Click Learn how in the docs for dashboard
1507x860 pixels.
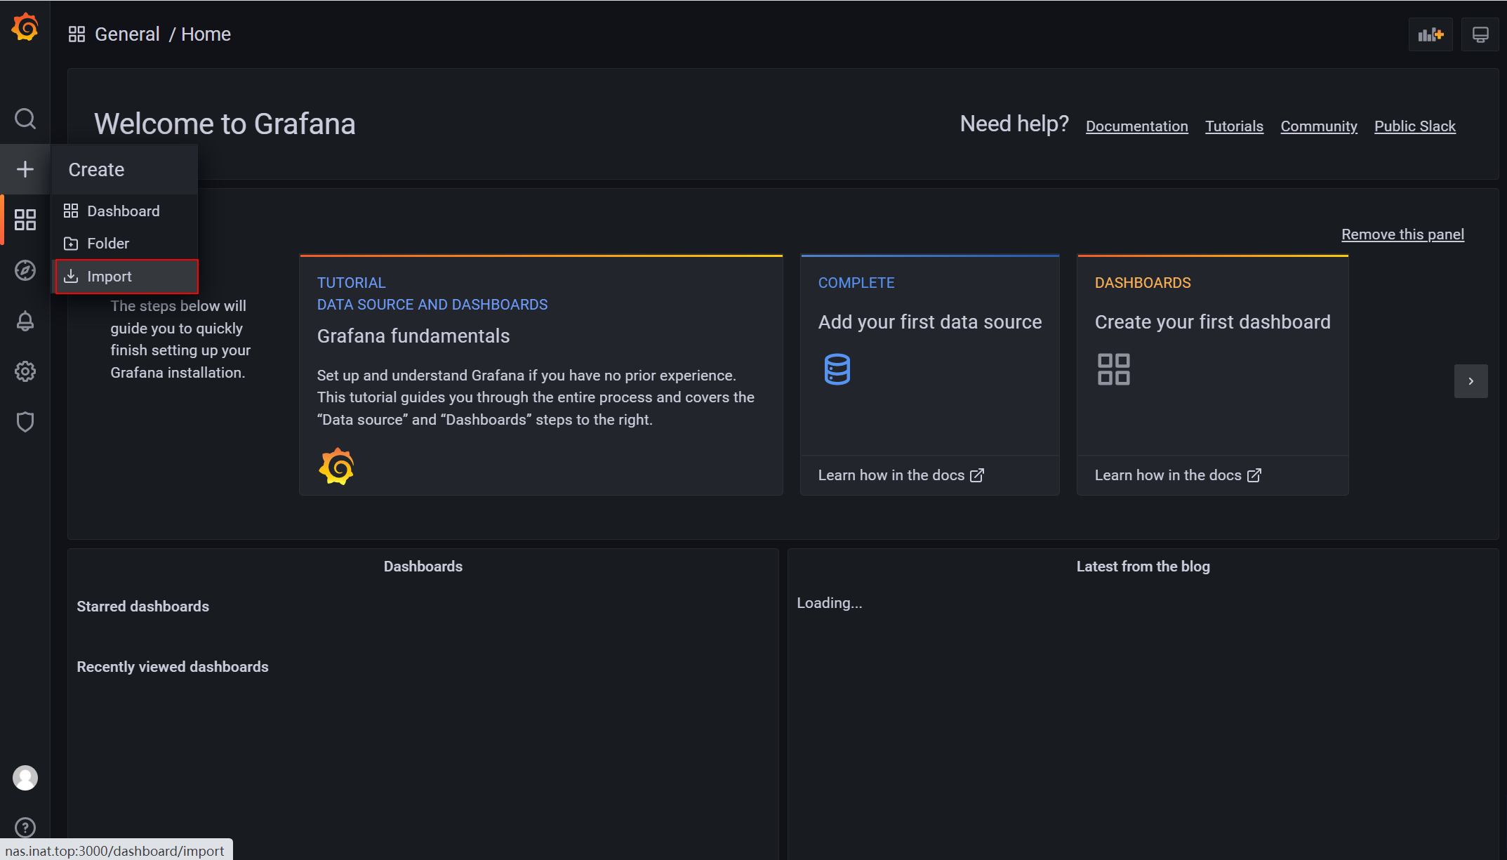pos(1178,475)
